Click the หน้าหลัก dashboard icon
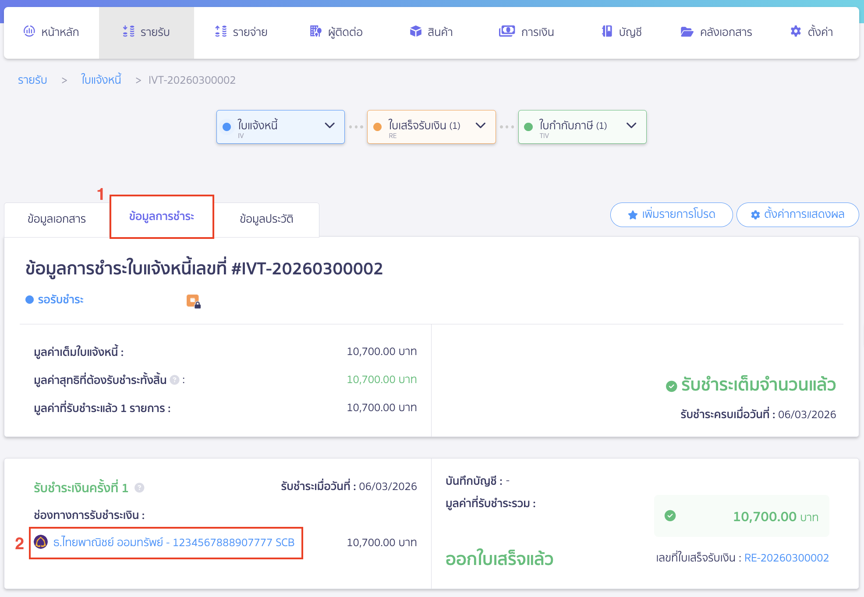 [x=29, y=32]
